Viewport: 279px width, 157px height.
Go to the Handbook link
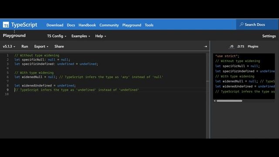click(87, 25)
